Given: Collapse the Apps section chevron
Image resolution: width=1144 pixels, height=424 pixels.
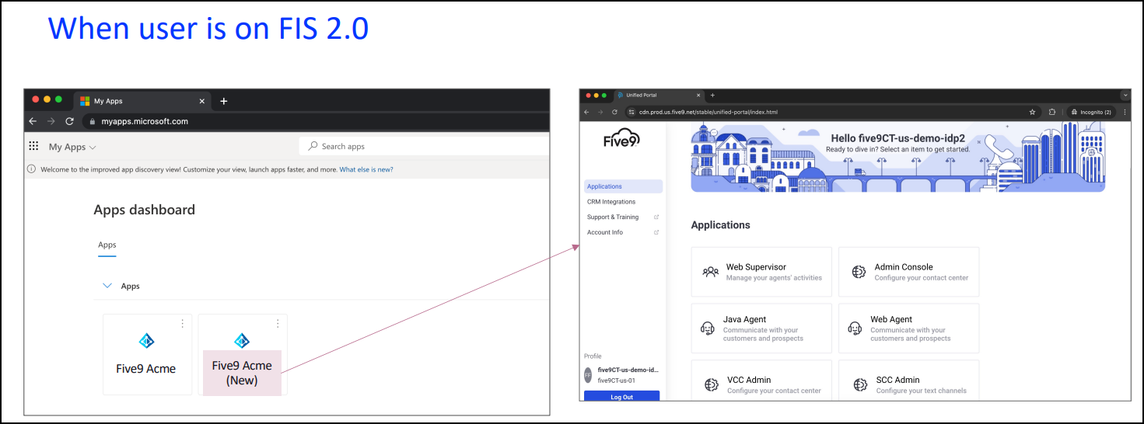Looking at the screenshot, I should [x=107, y=286].
